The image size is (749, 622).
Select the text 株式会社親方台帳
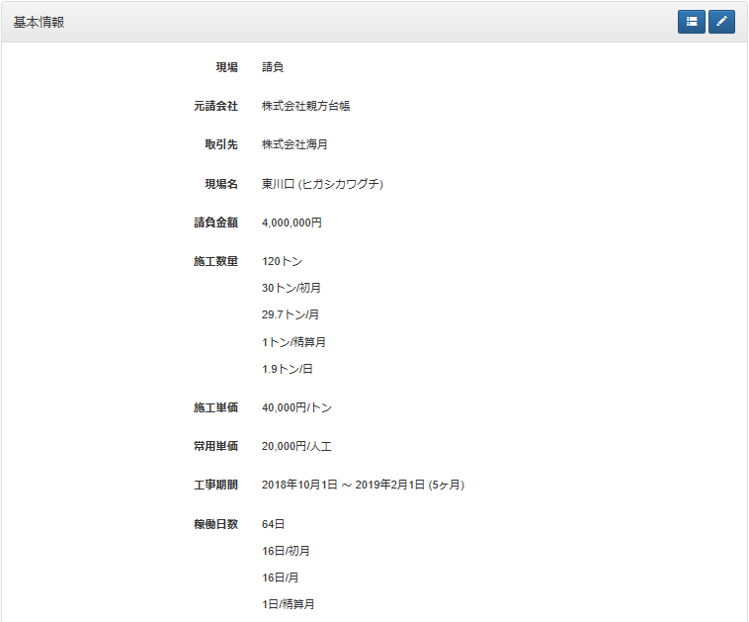pyautogui.click(x=305, y=106)
